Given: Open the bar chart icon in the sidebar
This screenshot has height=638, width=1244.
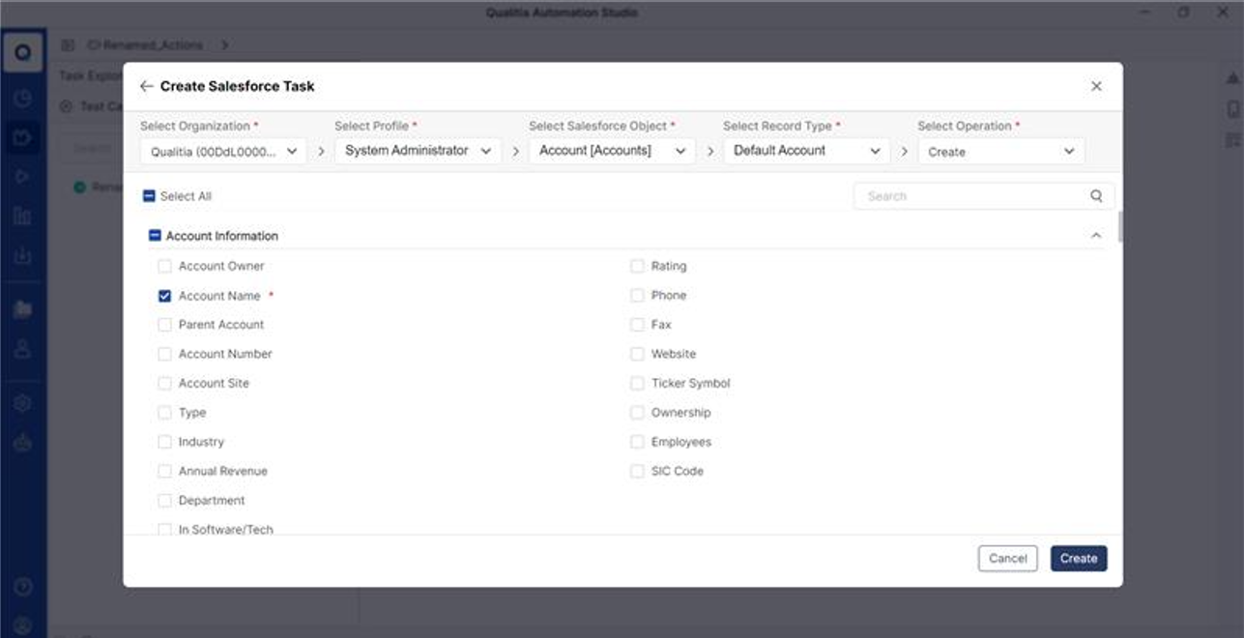Looking at the screenshot, I should [x=23, y=216].
